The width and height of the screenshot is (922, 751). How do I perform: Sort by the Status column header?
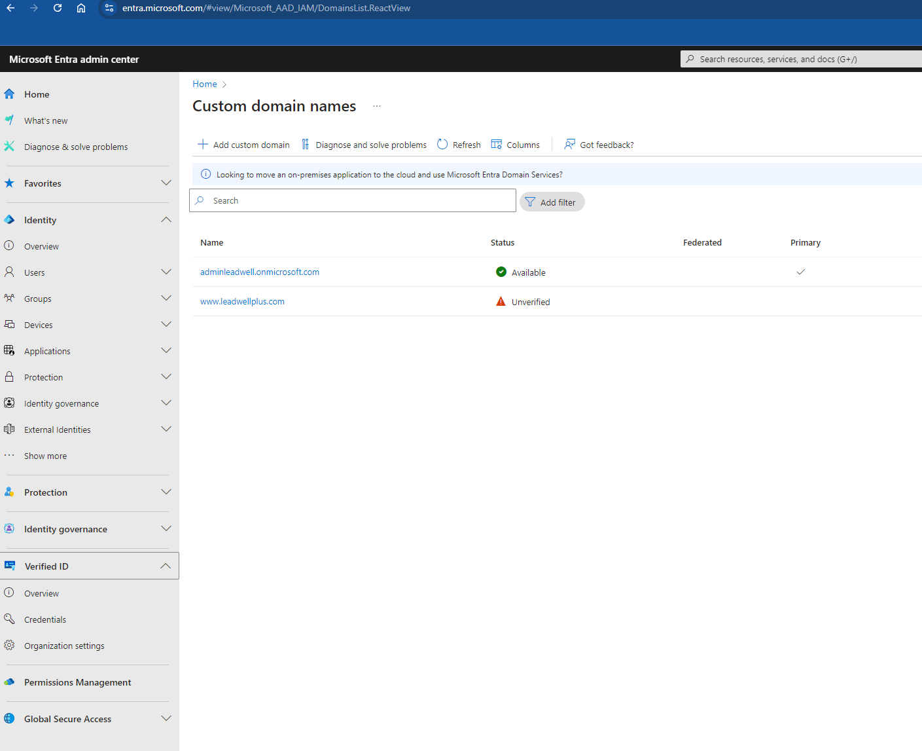click(x=503, y=242)
